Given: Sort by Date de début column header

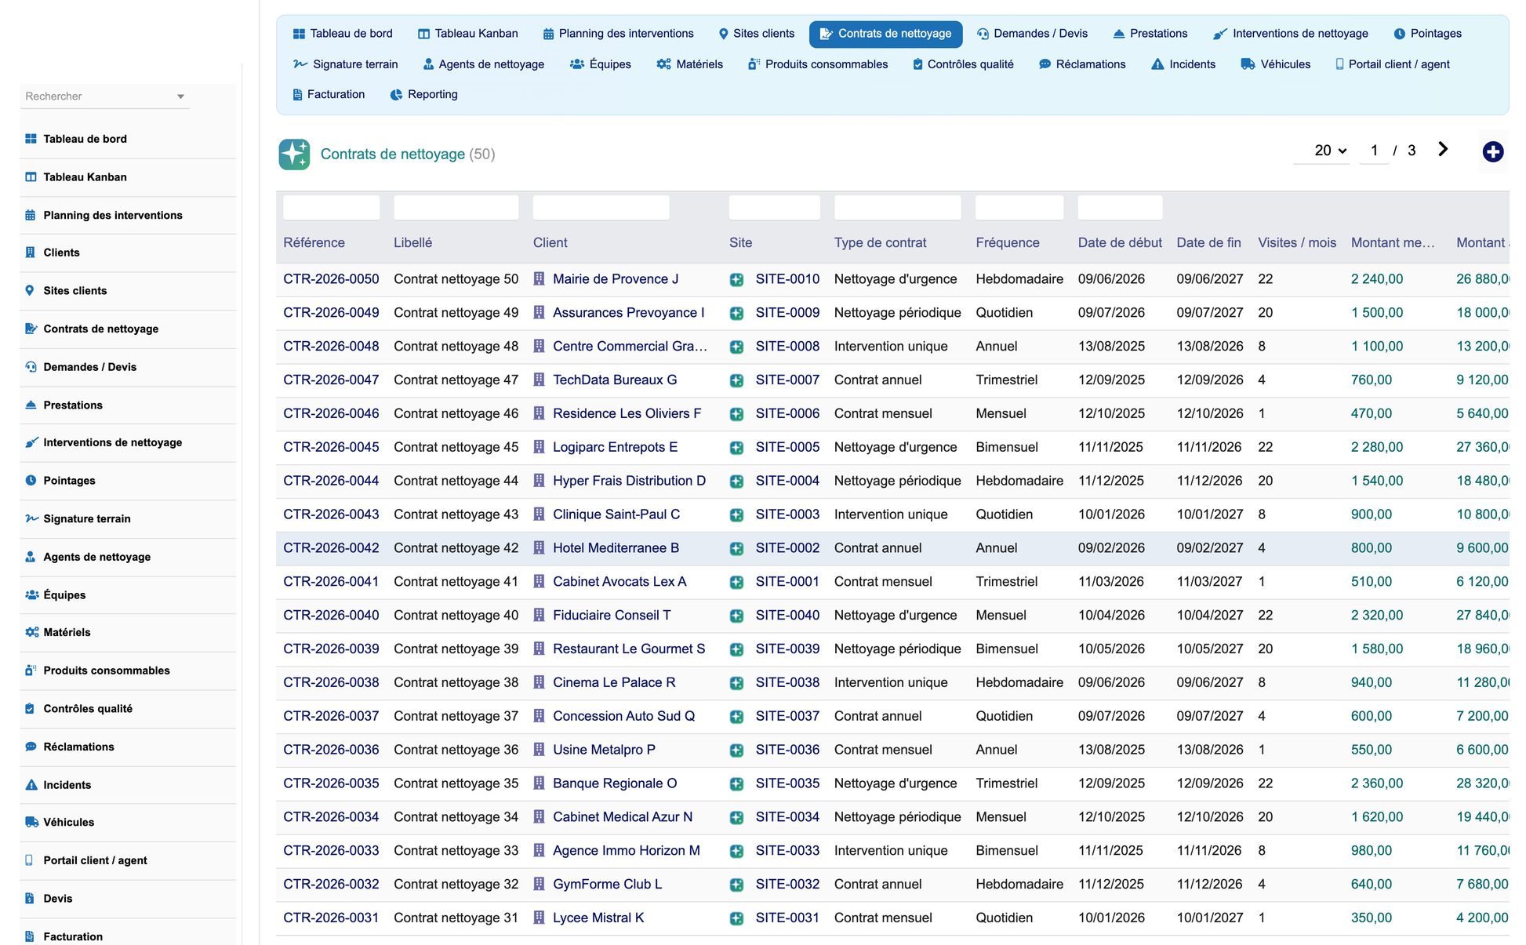Looking at the screenshot, I should click(x=1120, y=243).
